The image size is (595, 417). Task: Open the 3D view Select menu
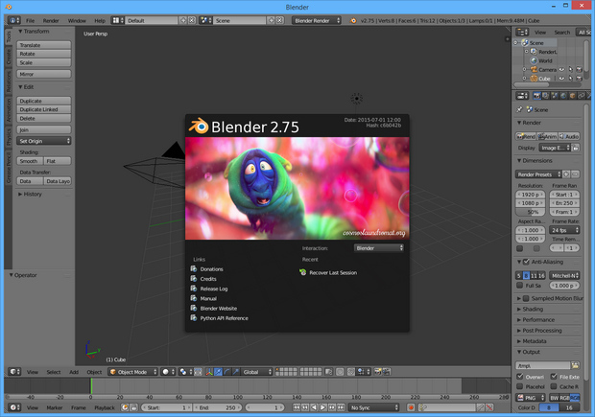[x=54, y=372]
